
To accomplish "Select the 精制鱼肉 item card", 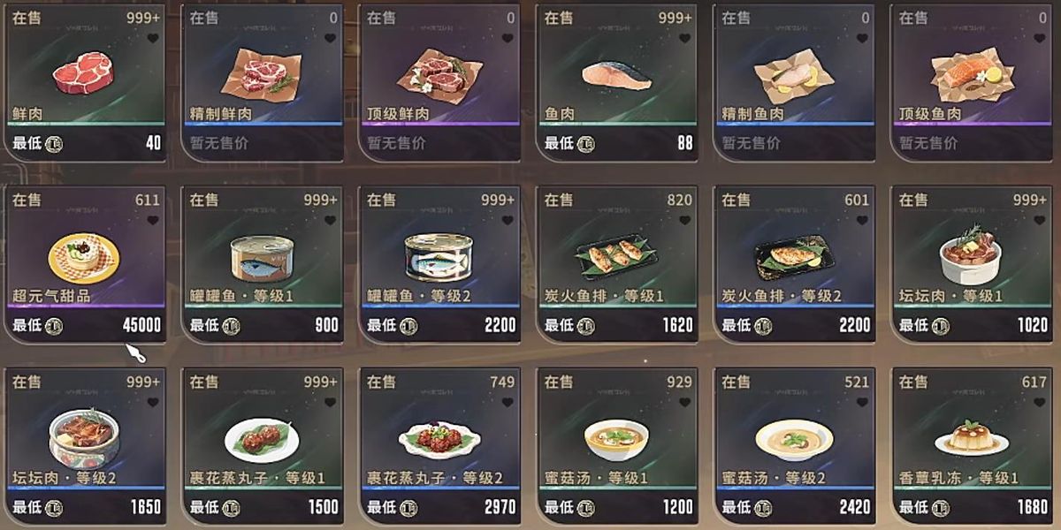I will point(794,83).
